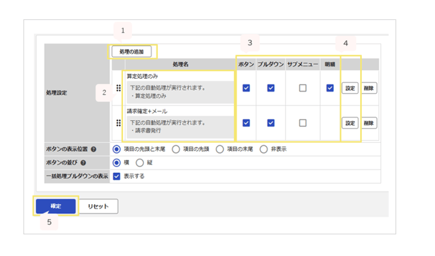
Task: Click the 算定処理のみ process name title
Action: pyautogui.click(x=142, y=76)
